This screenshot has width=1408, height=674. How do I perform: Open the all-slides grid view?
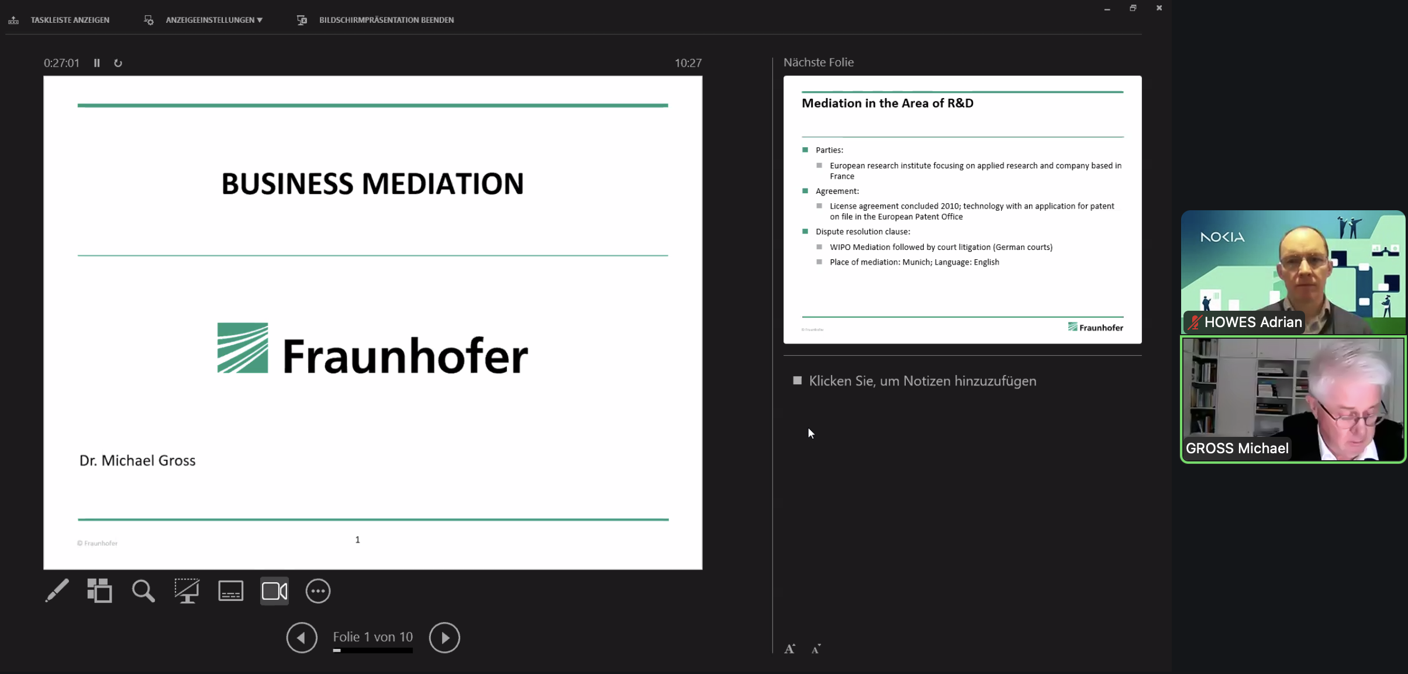point(99,590)
